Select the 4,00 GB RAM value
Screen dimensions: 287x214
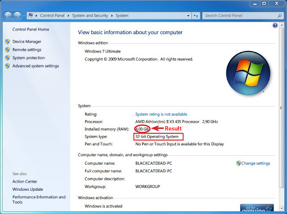pyautogui.click(x=142, y=129)
